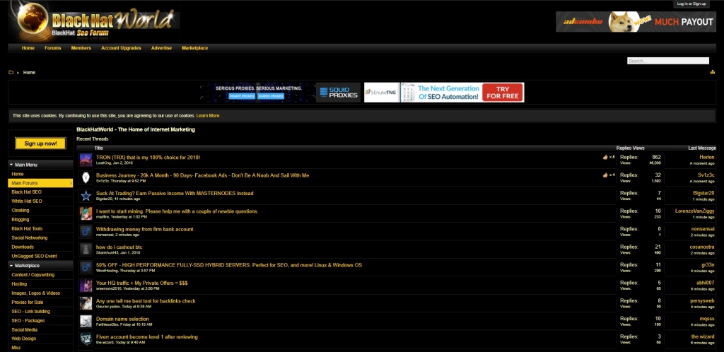Go to Account Upgrades in top navigation
This screenshot has width=724, height=352.
pos(121,48)
